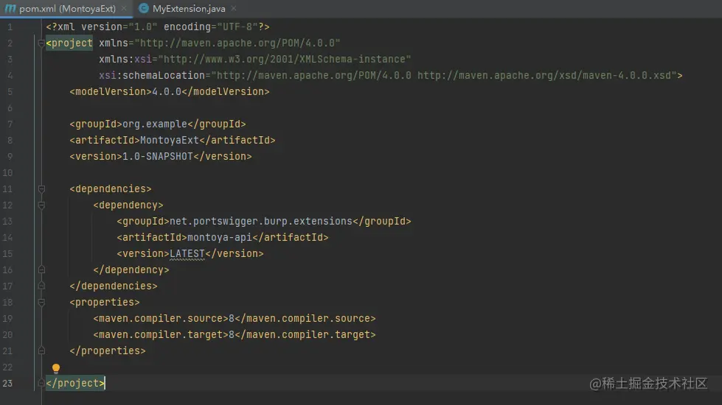The image size is (722, 405).
Task: Click the modelVersion 4.0.0 line
Action: click(x=170, y=91)
